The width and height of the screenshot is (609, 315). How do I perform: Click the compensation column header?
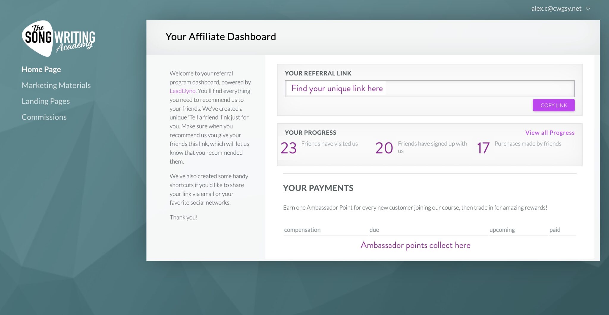[x=302, y=230]
